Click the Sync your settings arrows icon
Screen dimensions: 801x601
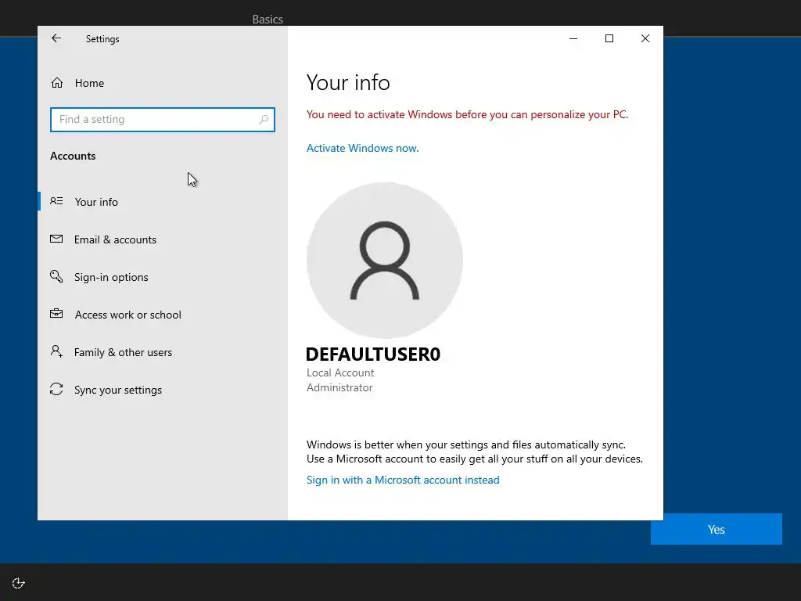coord(56,389)
